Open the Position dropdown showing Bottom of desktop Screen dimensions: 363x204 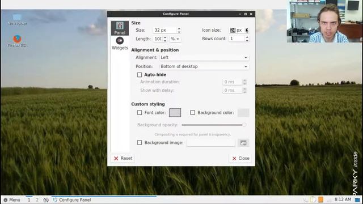204,67
